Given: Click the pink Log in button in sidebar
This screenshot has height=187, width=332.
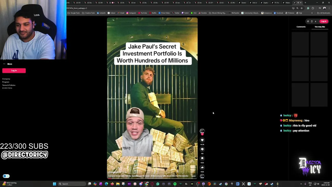Looking at the screenshot, I should tap(14, 70).
